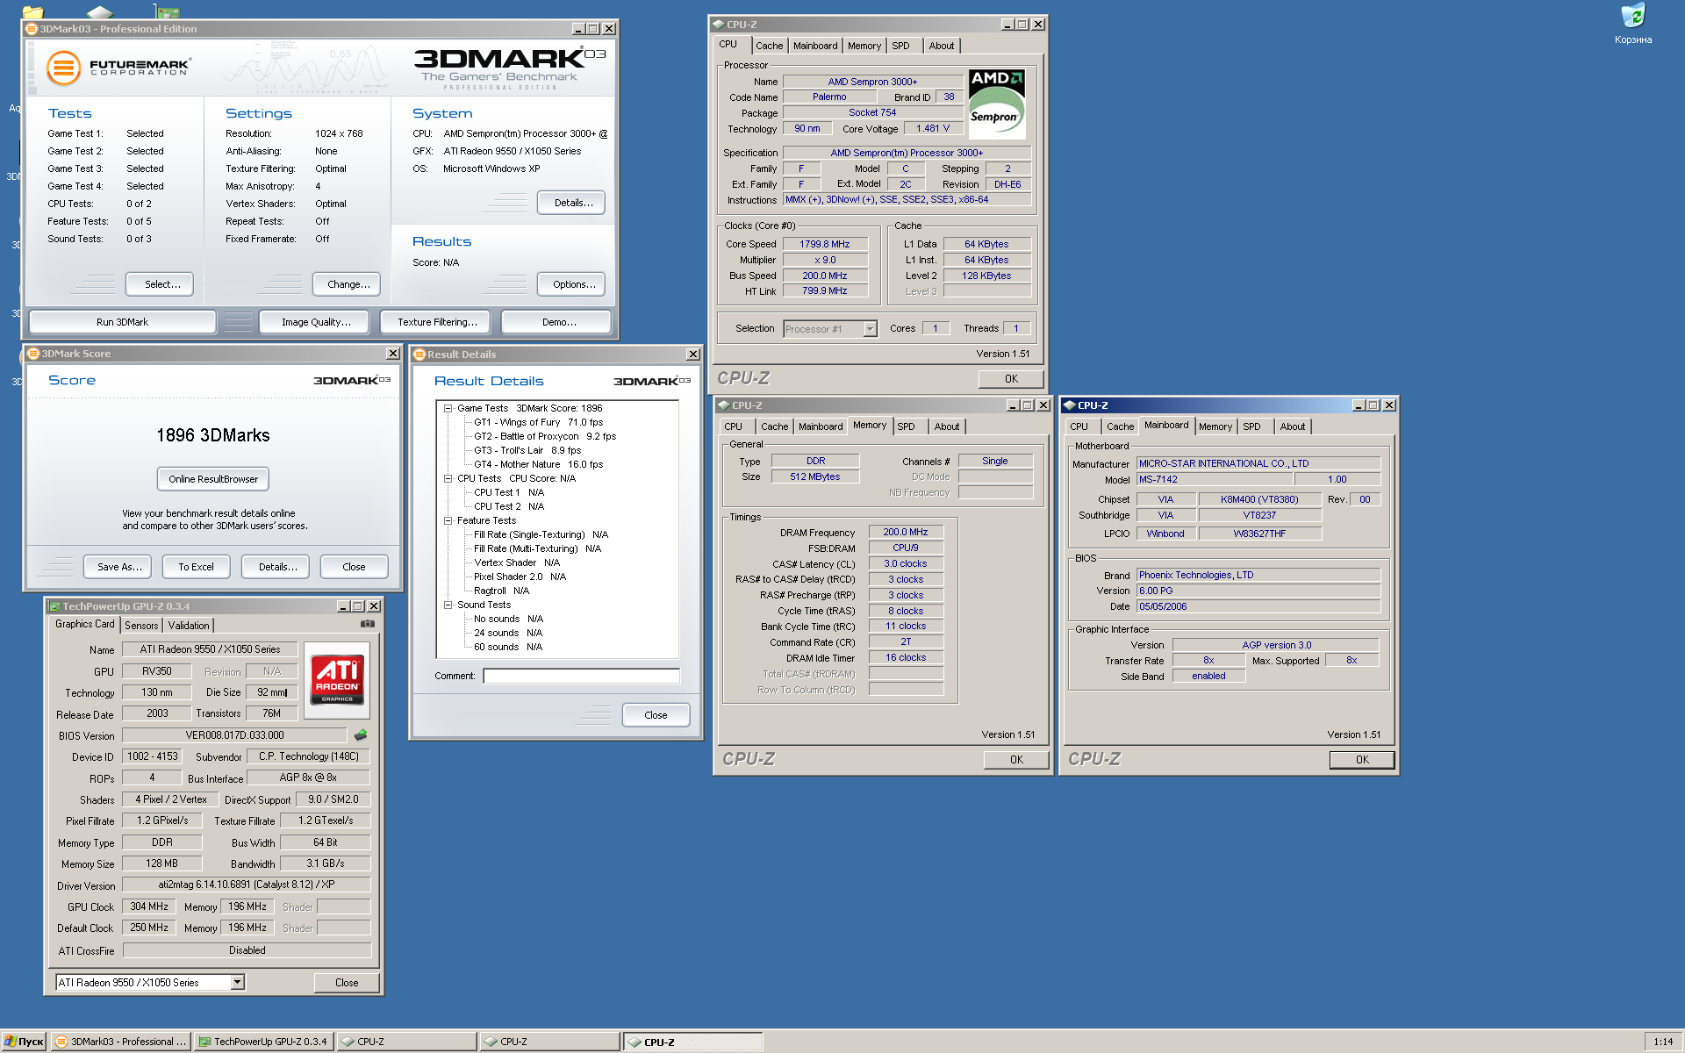Click the Run 3DMark button

[122, 322]
